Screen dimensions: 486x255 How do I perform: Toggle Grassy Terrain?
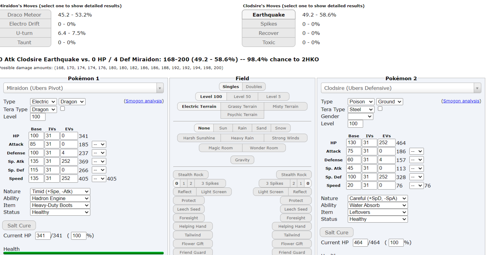[x=242, y=106]
